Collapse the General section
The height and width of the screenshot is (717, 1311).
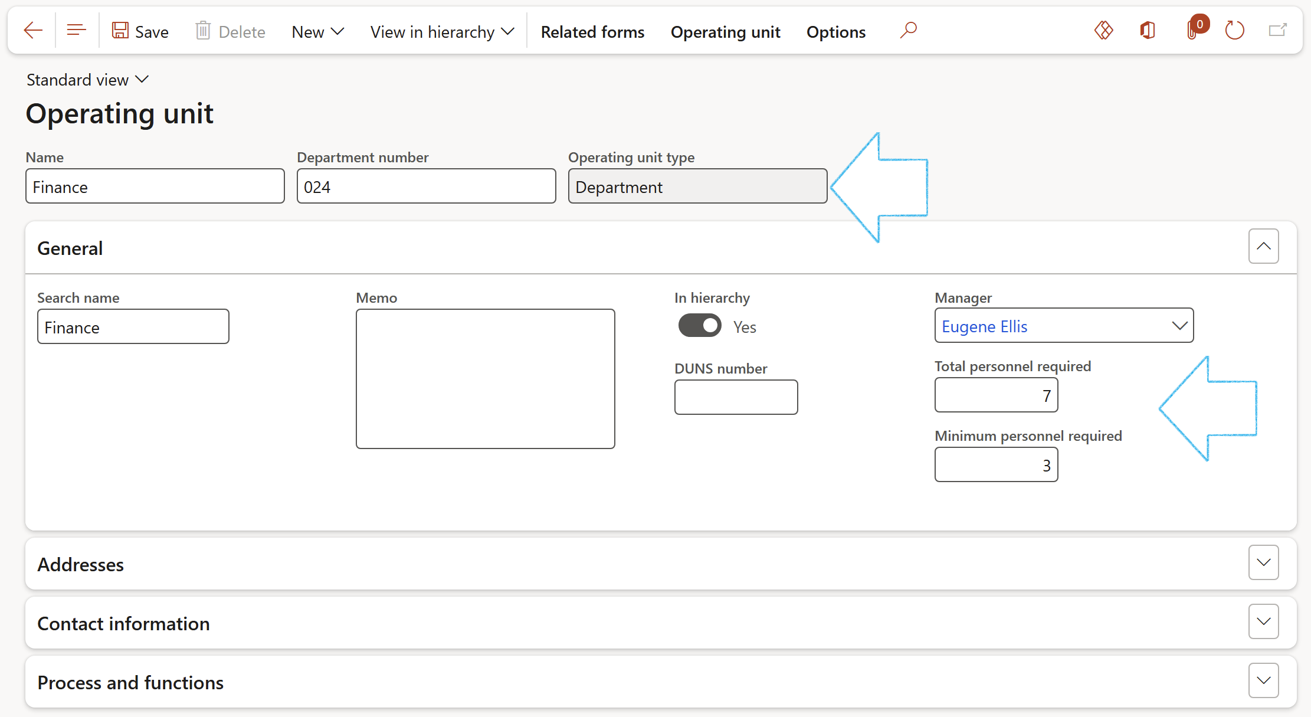1263,247
